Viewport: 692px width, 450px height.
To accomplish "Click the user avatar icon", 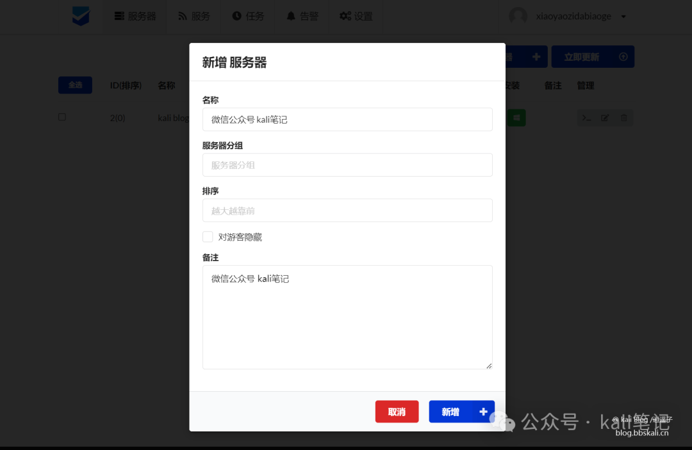I will 518,16.
